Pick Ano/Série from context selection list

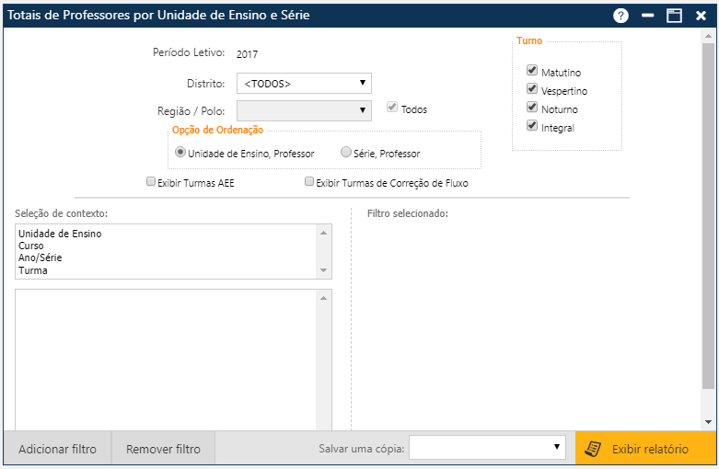pyautogui.click(x=41, y=258)
